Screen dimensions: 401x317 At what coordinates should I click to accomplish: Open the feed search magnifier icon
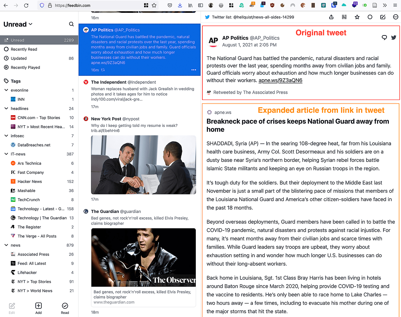click(x=71, y=24)
